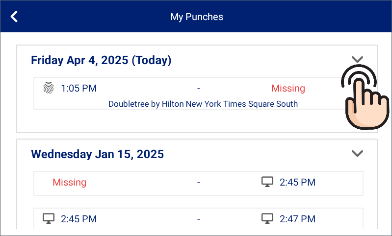
Task: Open the 2:45 PM to 2:47 PM punch row
Action: pyautogui.click(x=198, y=218)
